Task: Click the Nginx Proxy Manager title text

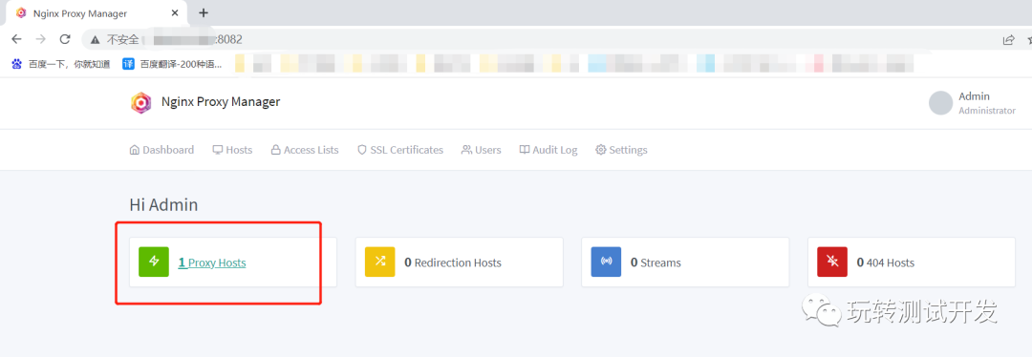Action: coord(221,102)
